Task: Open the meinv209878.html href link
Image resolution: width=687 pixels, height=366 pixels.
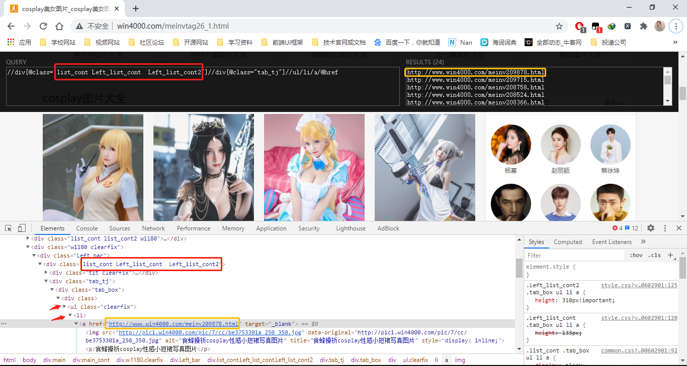Action: pos(174,324)
